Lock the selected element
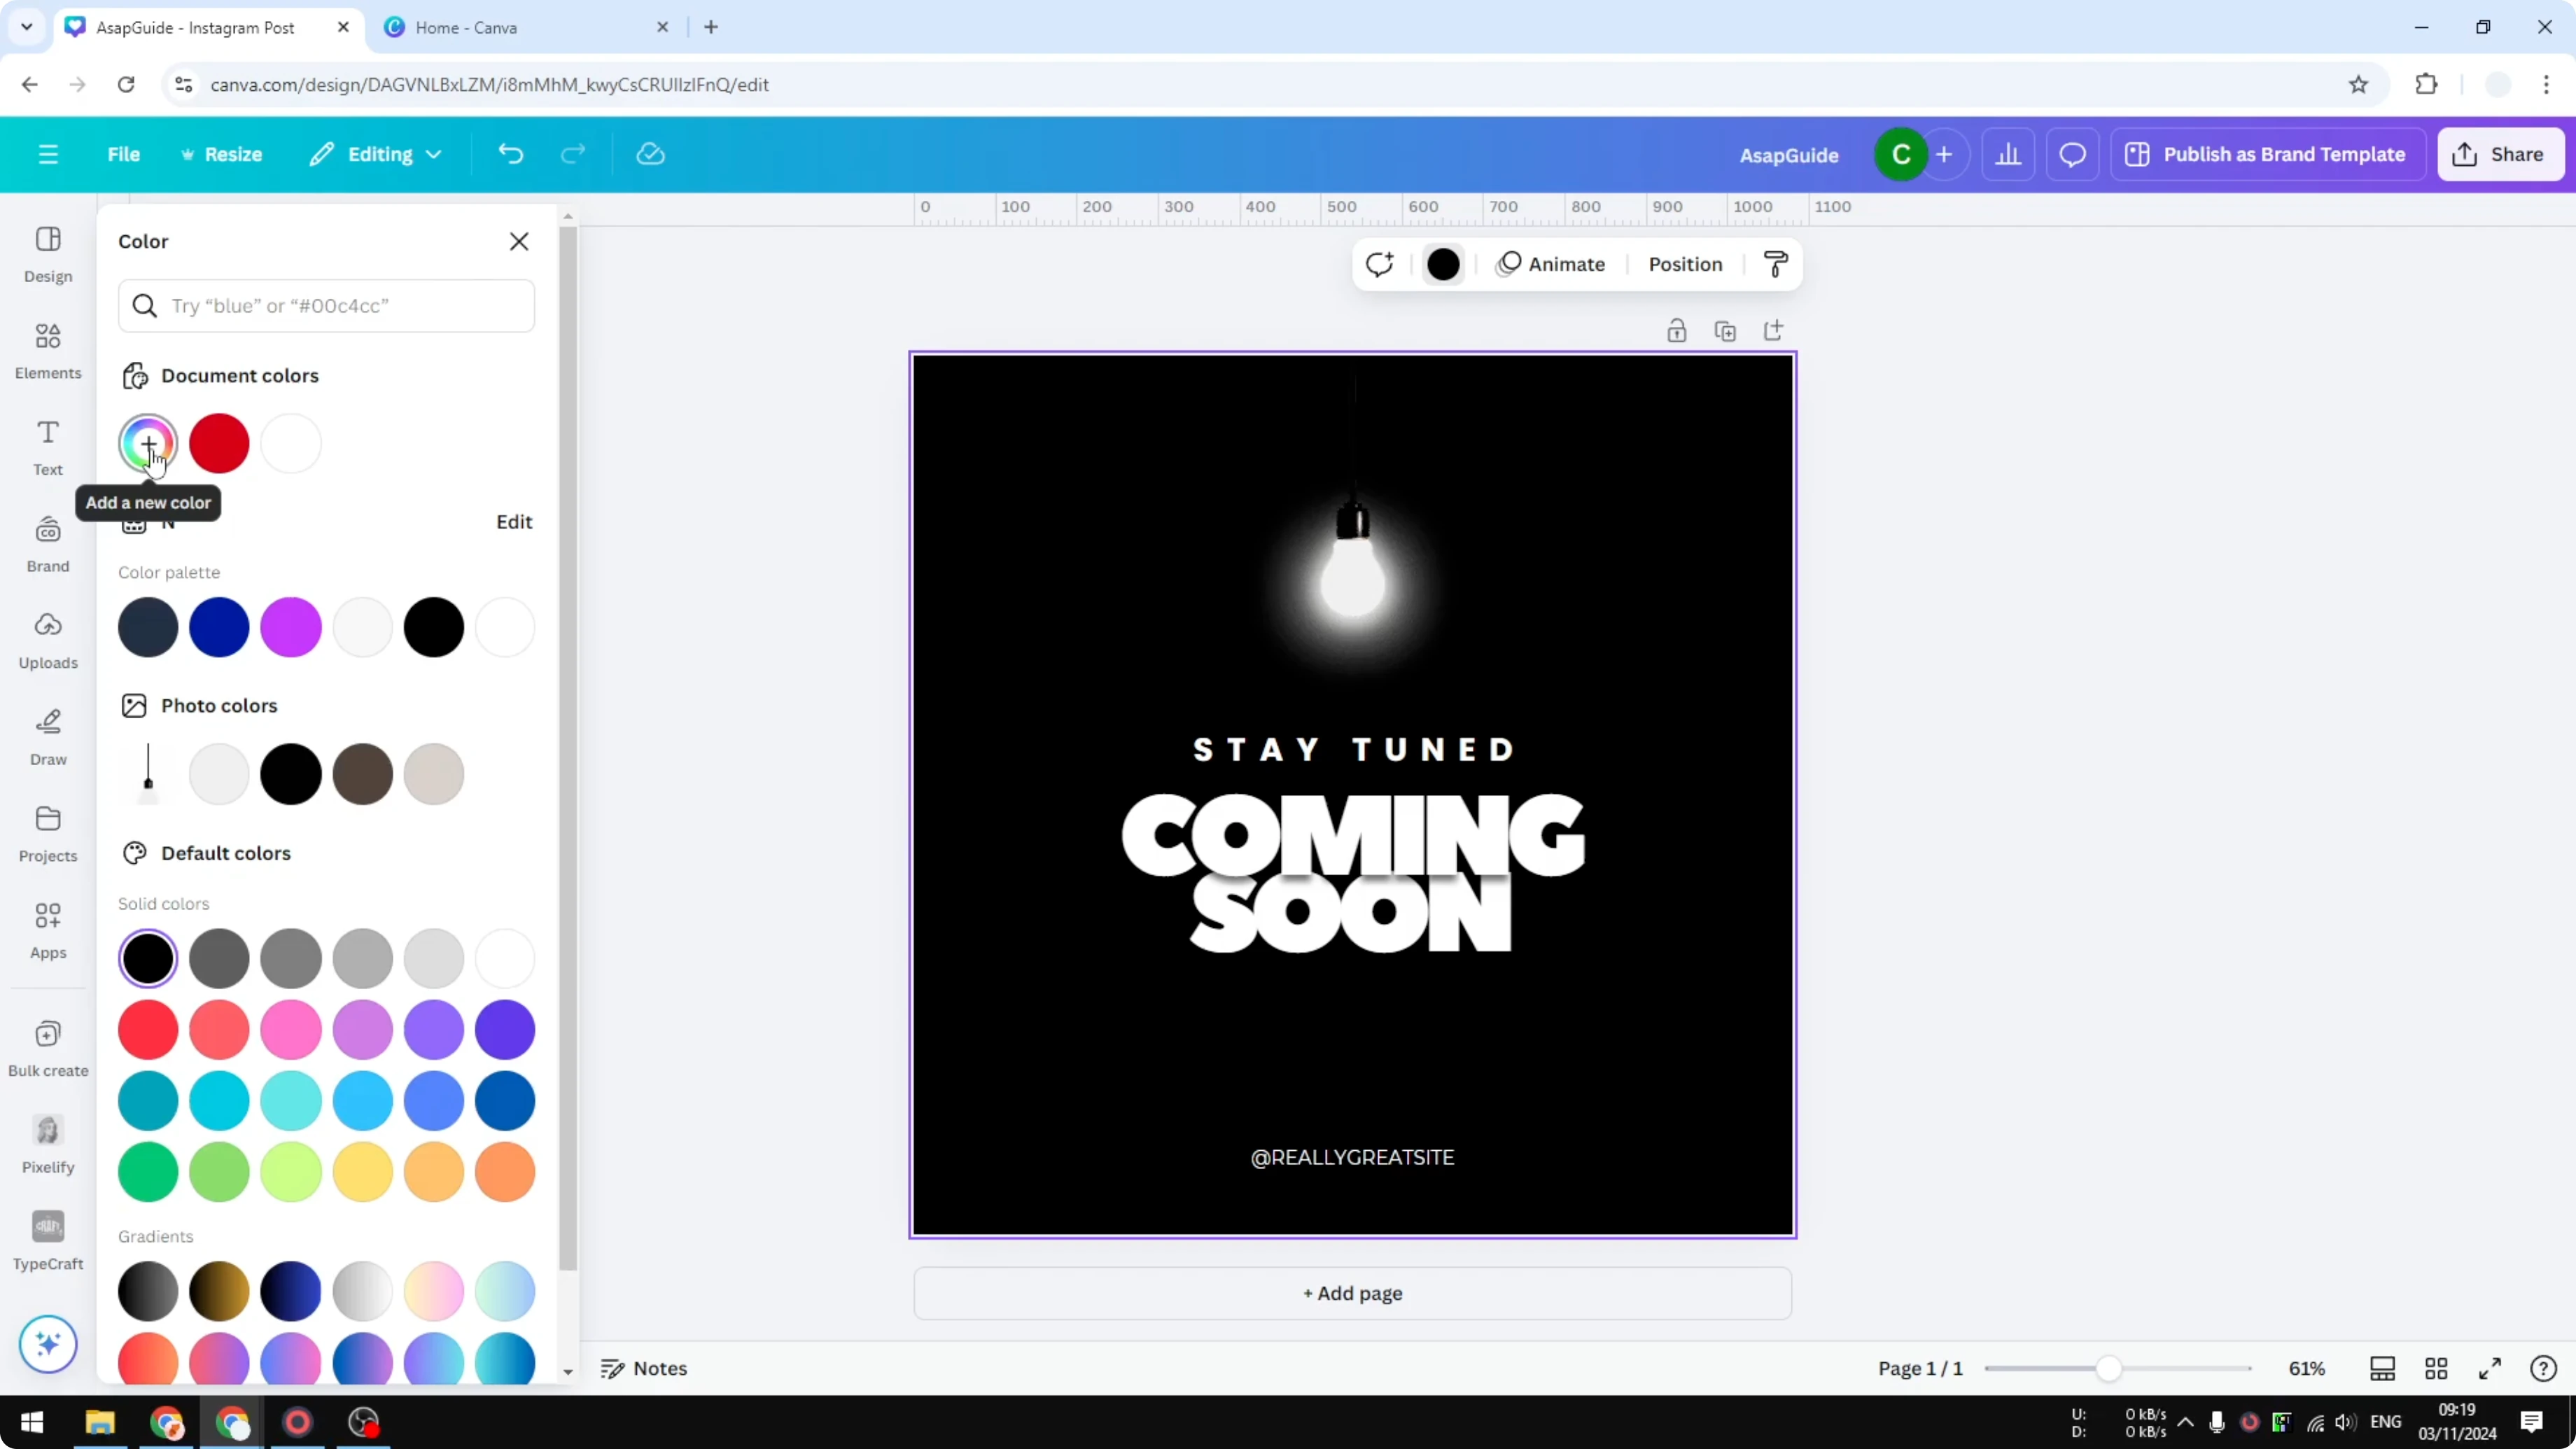This screenshot has height=1449, width=2576. [1677, 330]
